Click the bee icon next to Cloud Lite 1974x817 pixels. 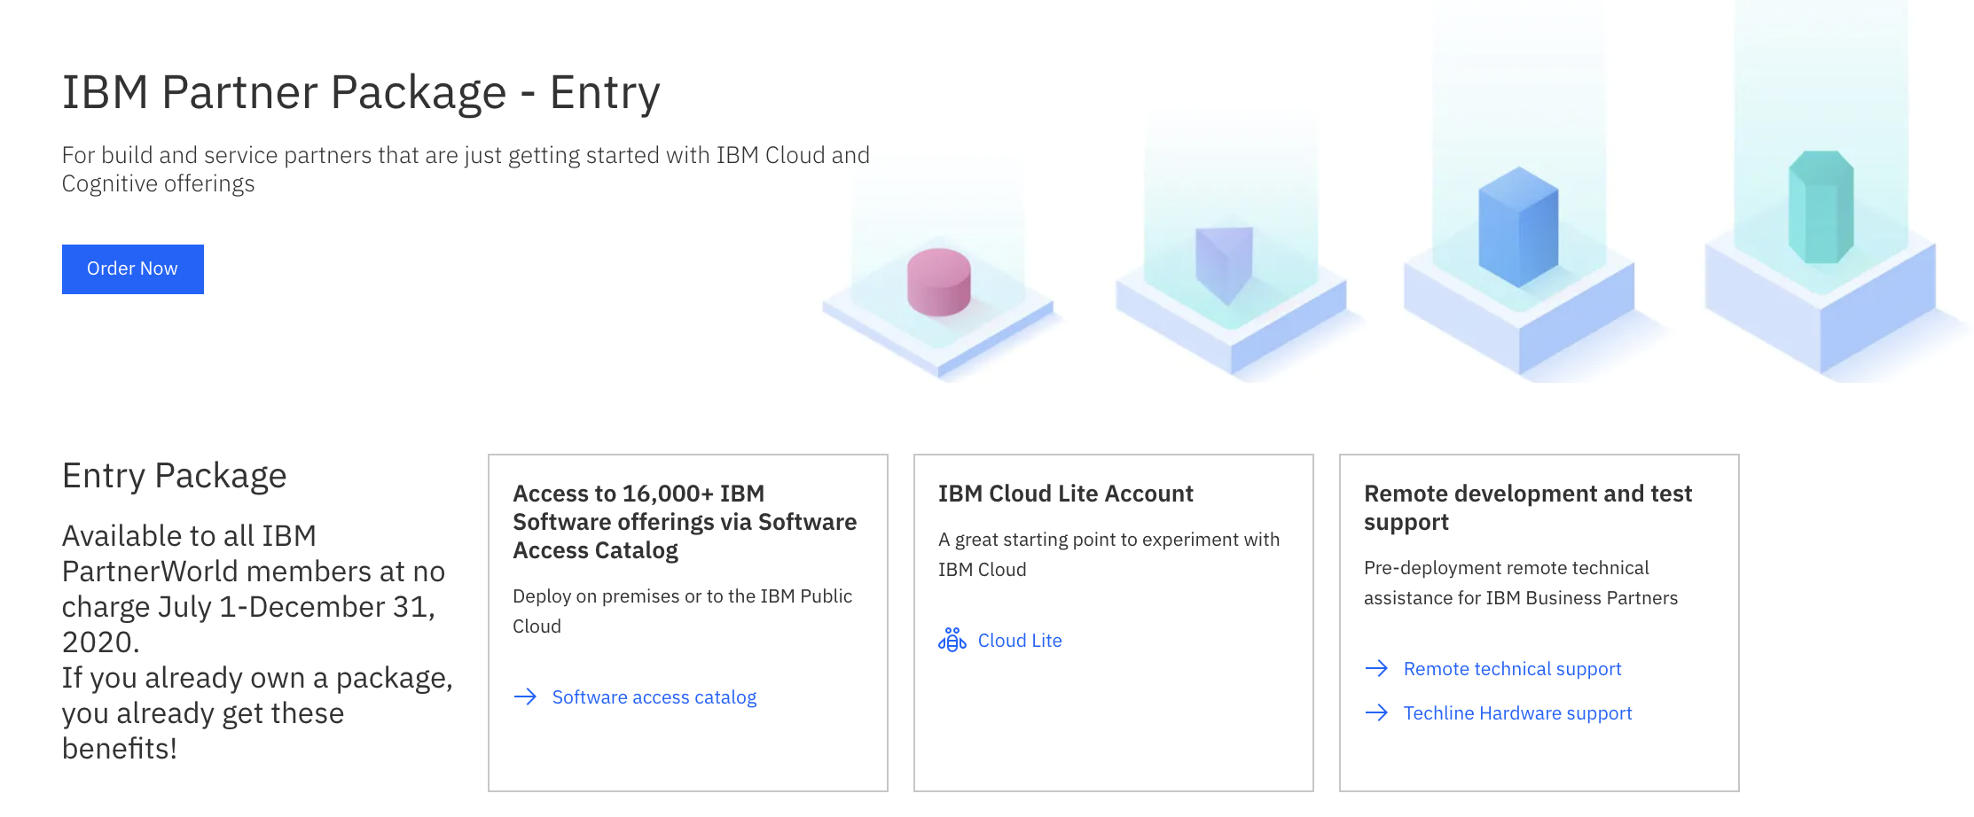(952, 640)
